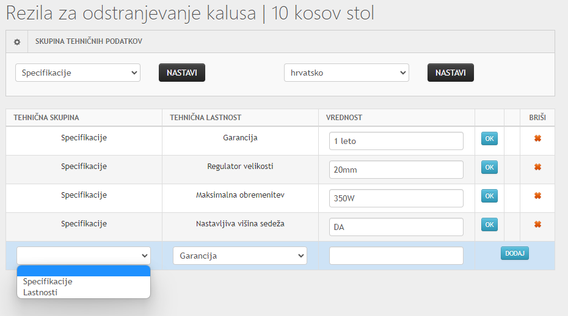This screenshot has width=568, height=316.
Task: Delete the Garancija row with red X
Action: coord(537,138)
